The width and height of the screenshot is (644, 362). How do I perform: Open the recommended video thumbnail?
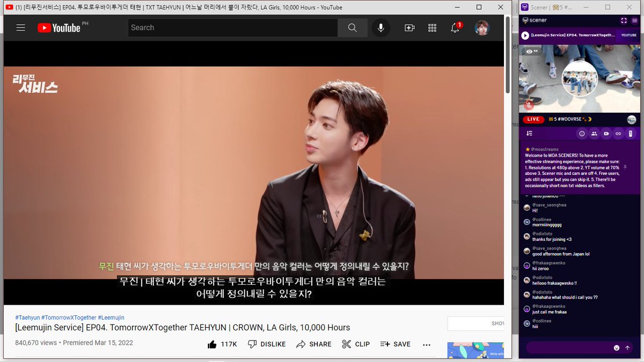475,350
